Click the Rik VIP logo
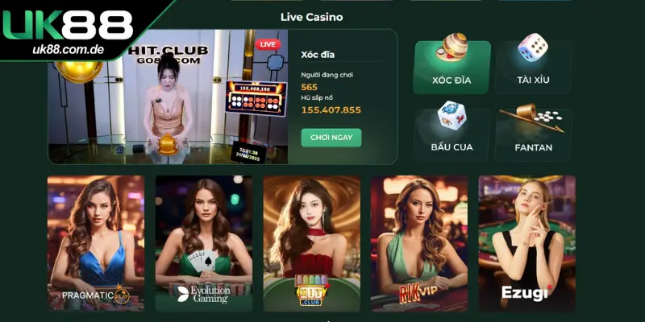Viewport: 645px width, 322px height. tap(418, 293)
